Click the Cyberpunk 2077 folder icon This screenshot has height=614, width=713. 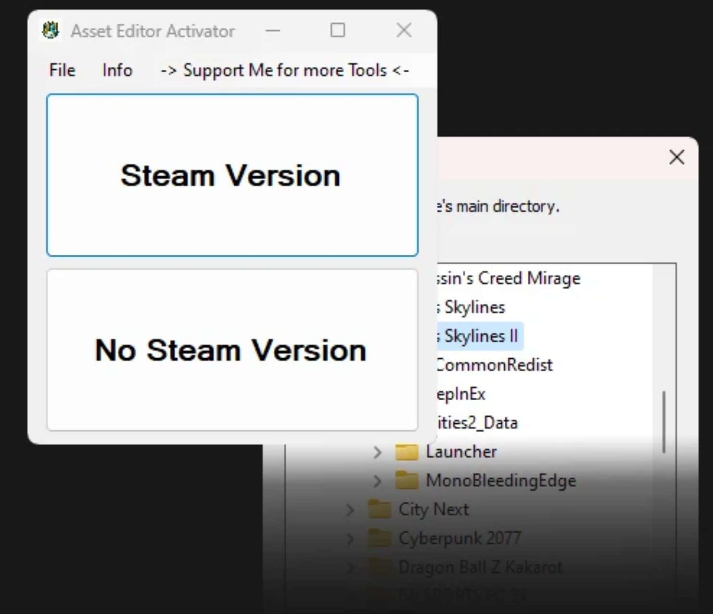pyautogui.click(x=379, y=538)
